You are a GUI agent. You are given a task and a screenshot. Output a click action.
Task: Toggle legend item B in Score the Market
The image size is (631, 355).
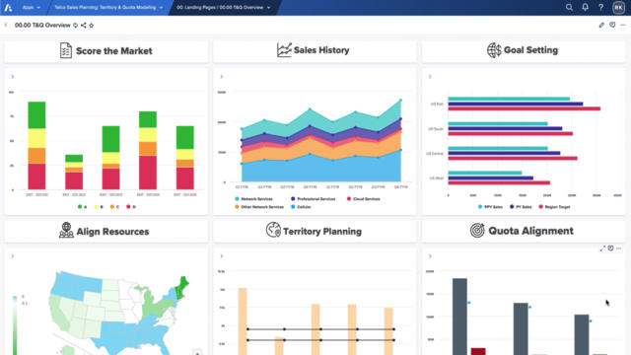click(99, 206)
